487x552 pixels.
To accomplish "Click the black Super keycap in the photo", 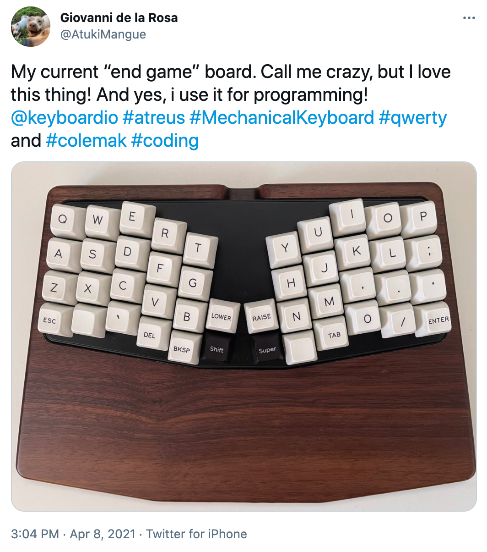I will [266, 350].
